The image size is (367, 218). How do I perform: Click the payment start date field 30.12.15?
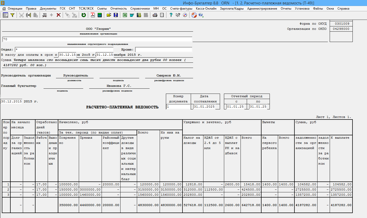pyautogui.click(x=67, y=55)
